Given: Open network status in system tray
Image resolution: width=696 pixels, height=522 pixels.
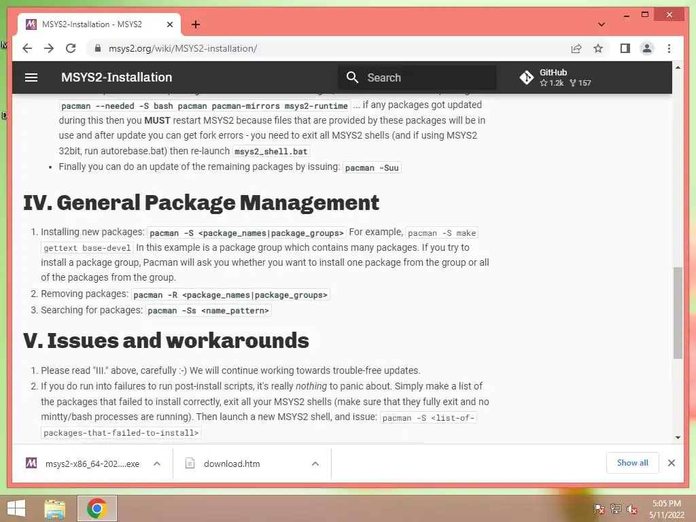Looking at the screenshot, I should click(x=616, y=509).
